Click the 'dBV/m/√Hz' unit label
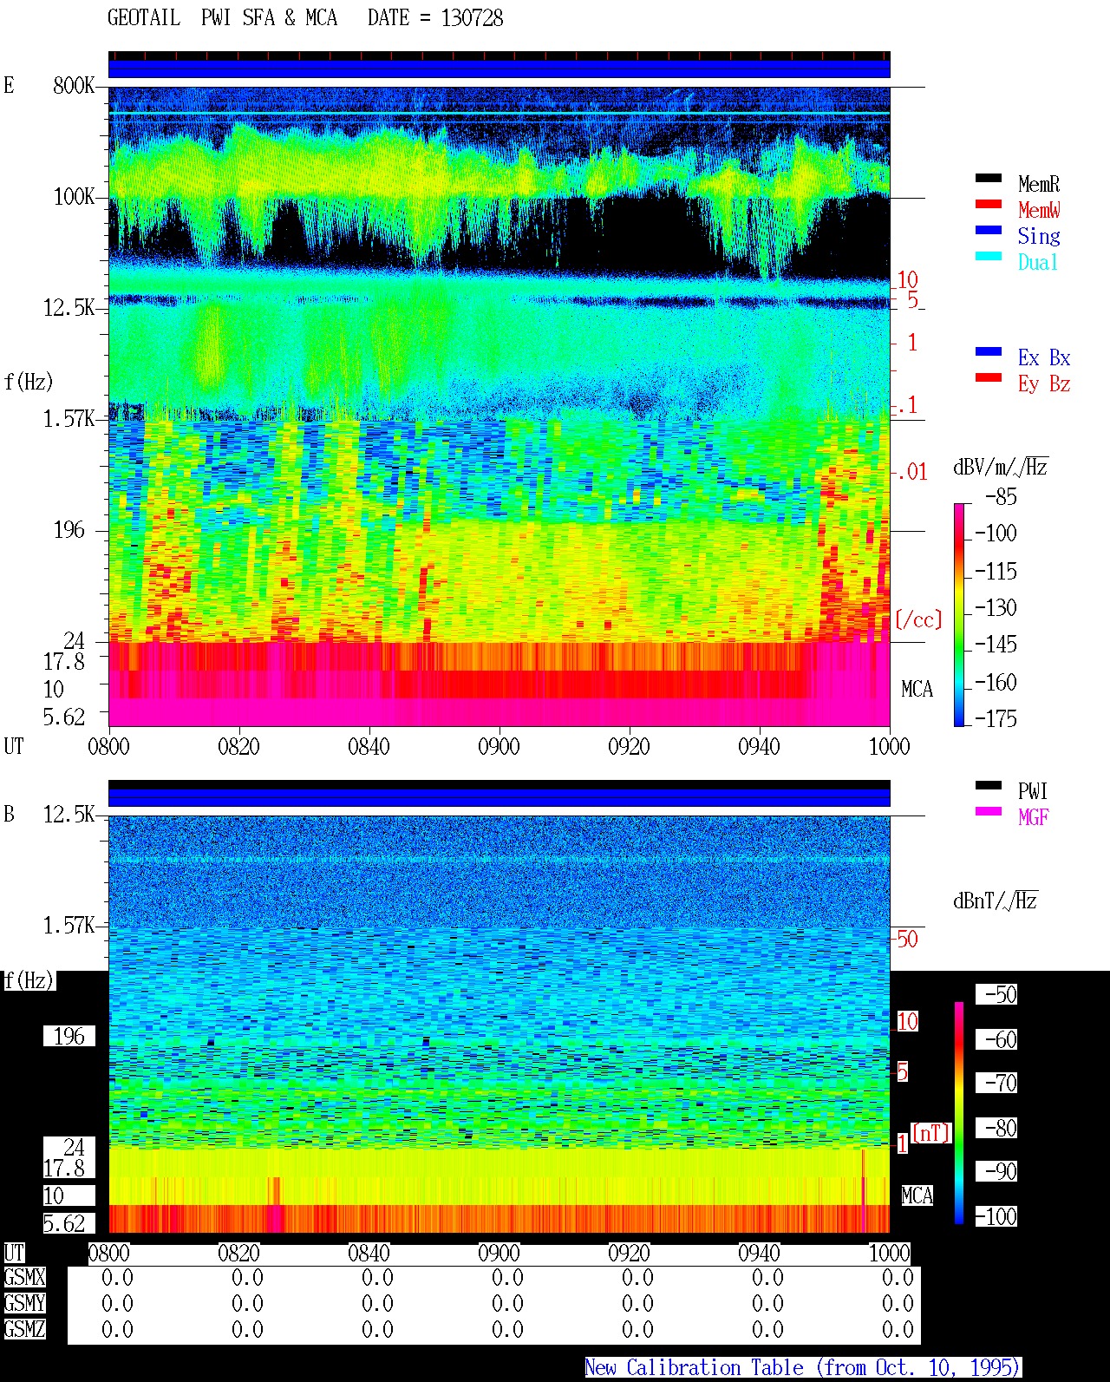The image size is (1110, 1382). (x=1001, y=467)
